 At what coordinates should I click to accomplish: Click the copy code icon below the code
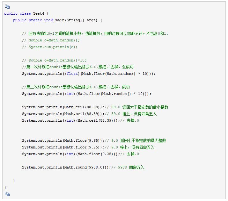tap(7, 194)
